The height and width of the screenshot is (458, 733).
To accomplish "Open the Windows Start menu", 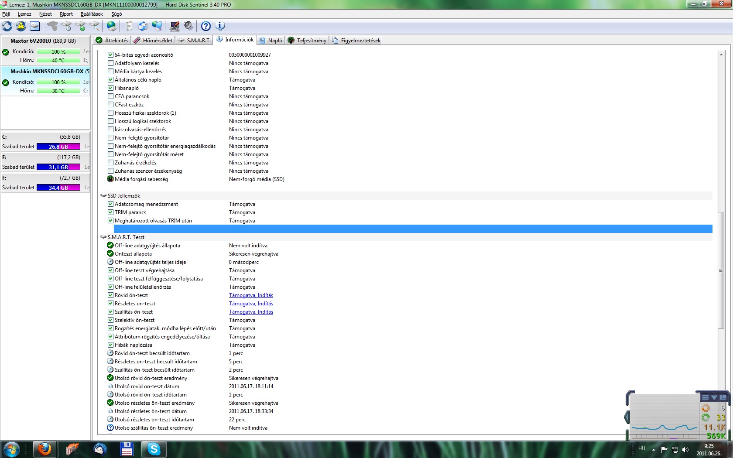I will pos(11,449).
